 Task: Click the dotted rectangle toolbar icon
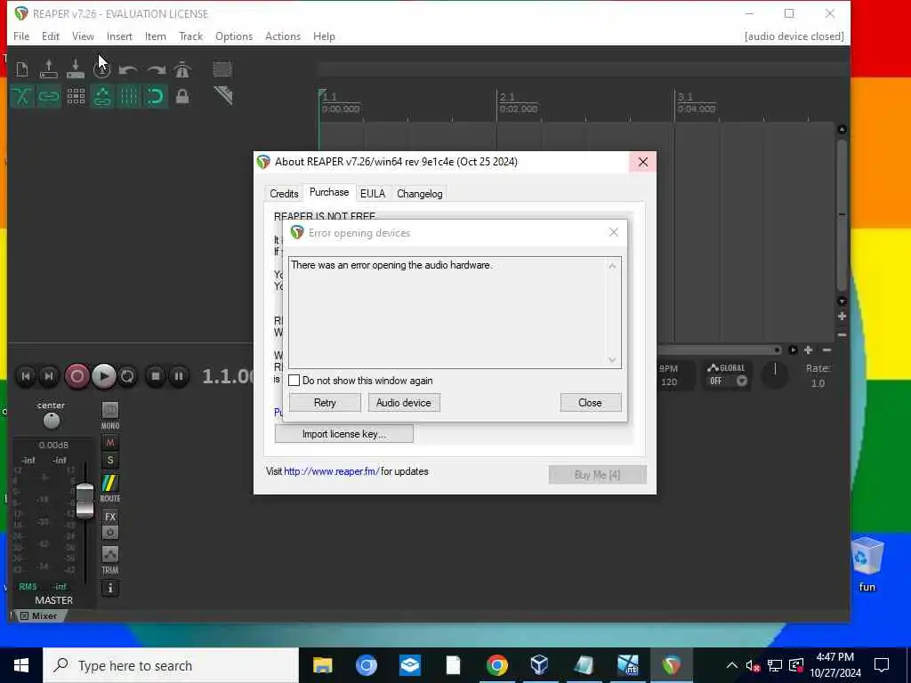click(x=222, y=69)
